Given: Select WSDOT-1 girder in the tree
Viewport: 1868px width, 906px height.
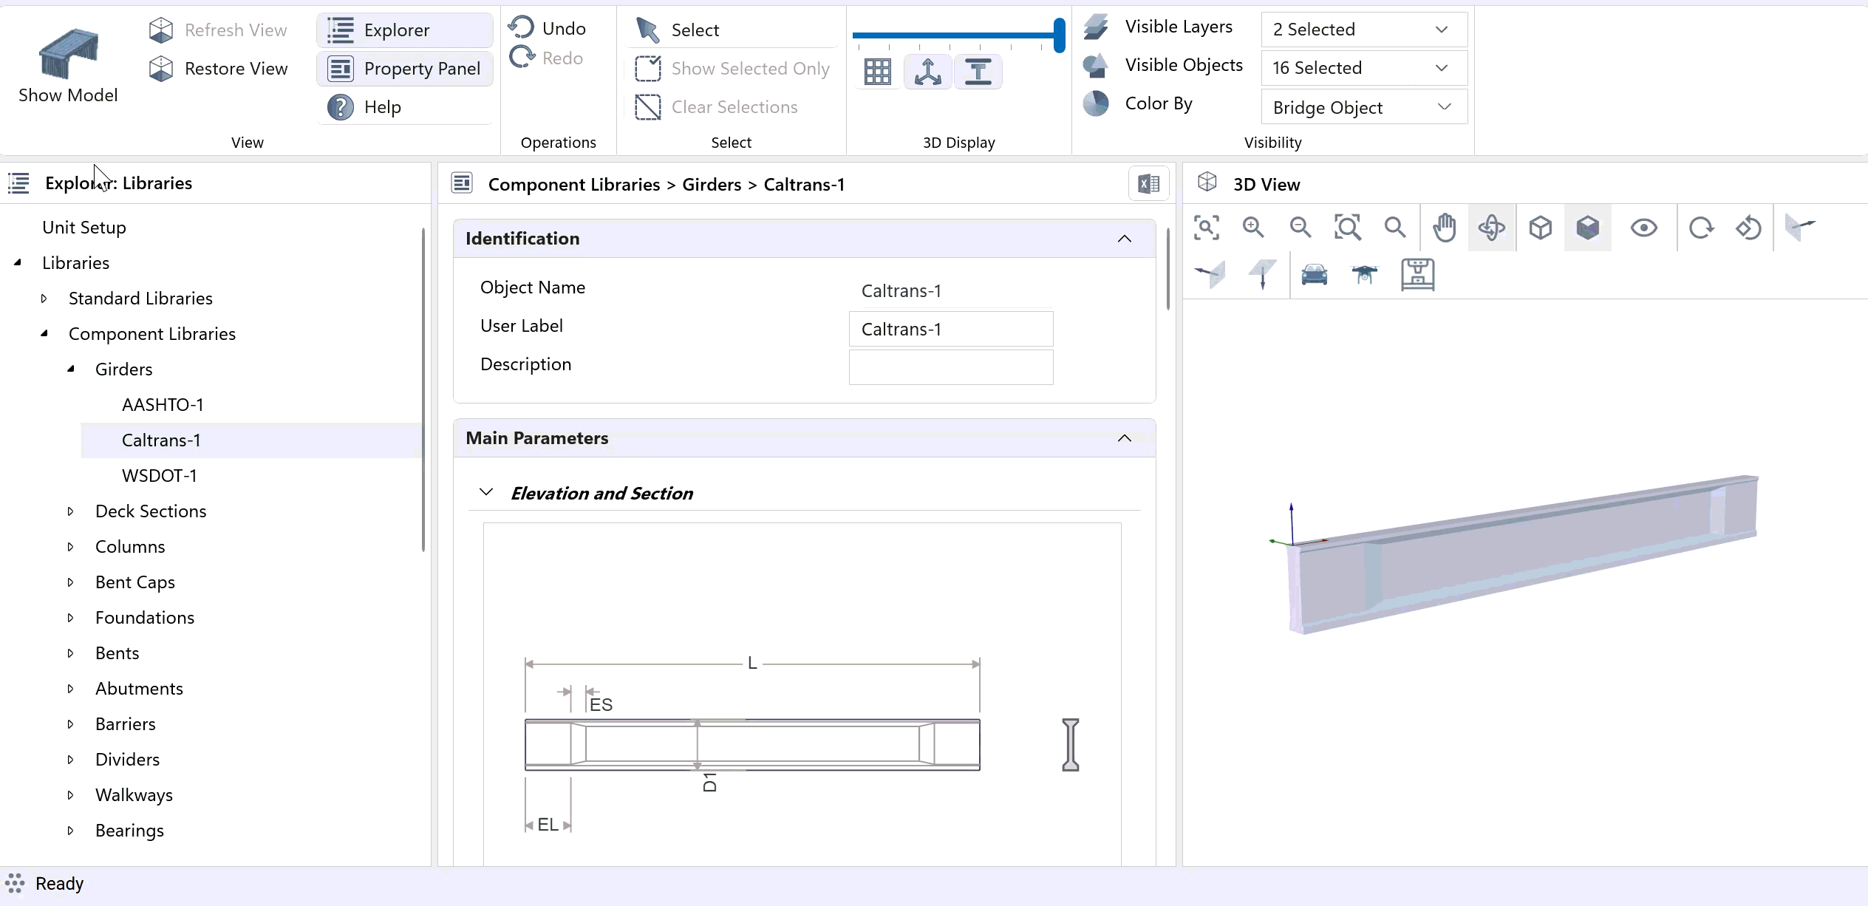Looking at the screenshot, I should click(x=160, y=476).
